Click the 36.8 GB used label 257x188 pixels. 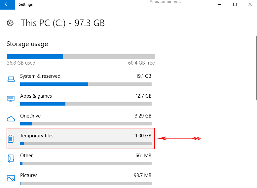coord(21,63)
